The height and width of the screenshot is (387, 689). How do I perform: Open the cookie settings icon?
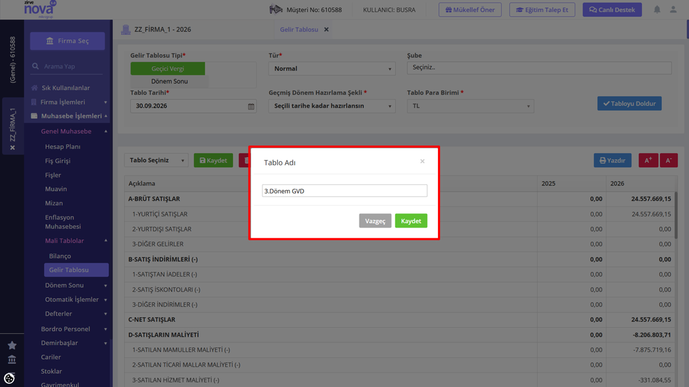tap(9, 378)
